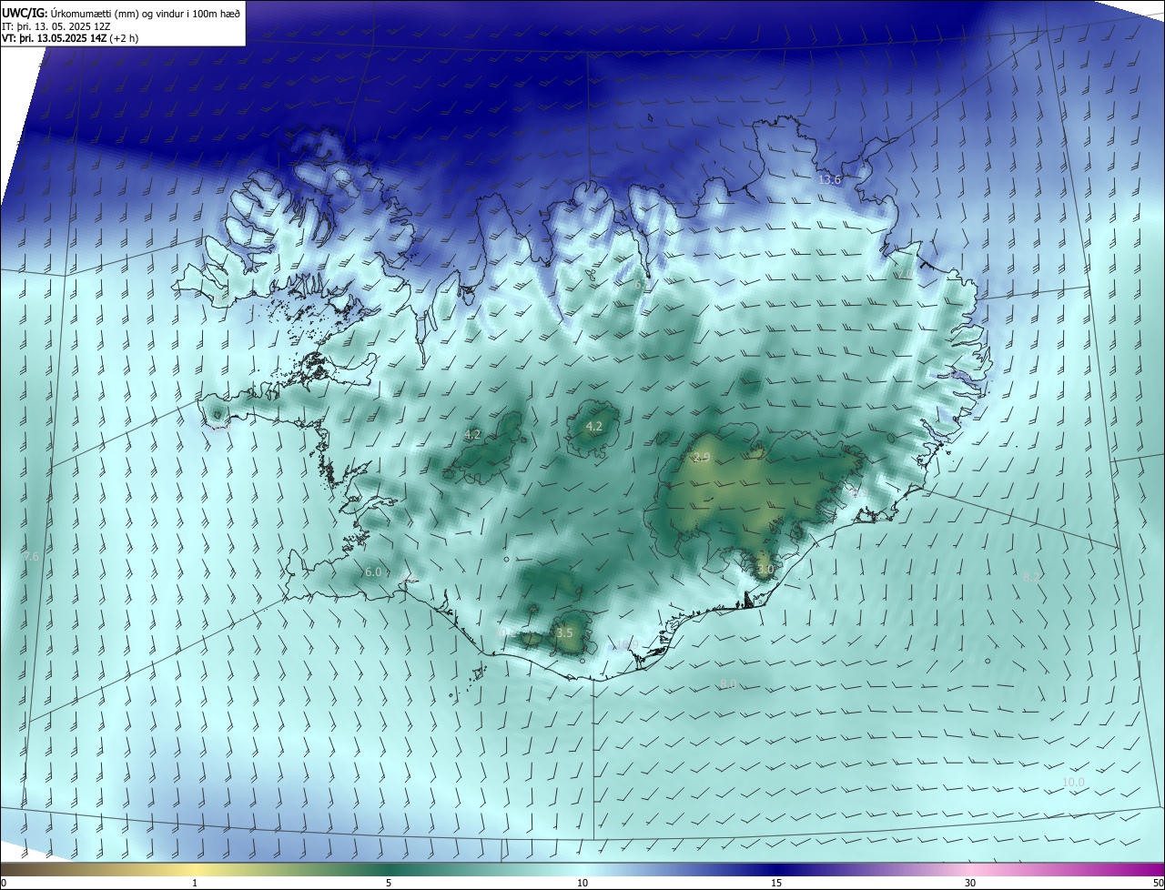The height and width of the screenshot is (890, 1165).
Task: Click the colorbar tick label 15
Action: point(776,883)
